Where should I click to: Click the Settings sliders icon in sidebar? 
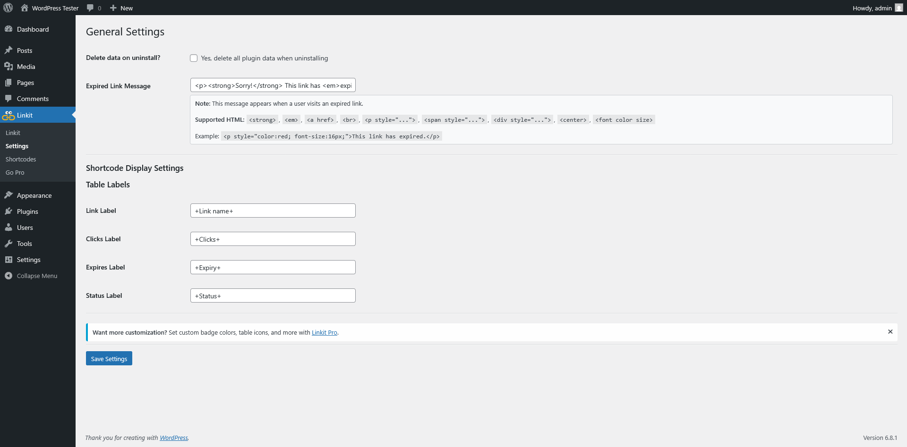(9, 260)
